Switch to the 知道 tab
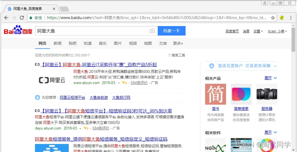Viewport: 297px width, 152px height. [x=87, y=43]
